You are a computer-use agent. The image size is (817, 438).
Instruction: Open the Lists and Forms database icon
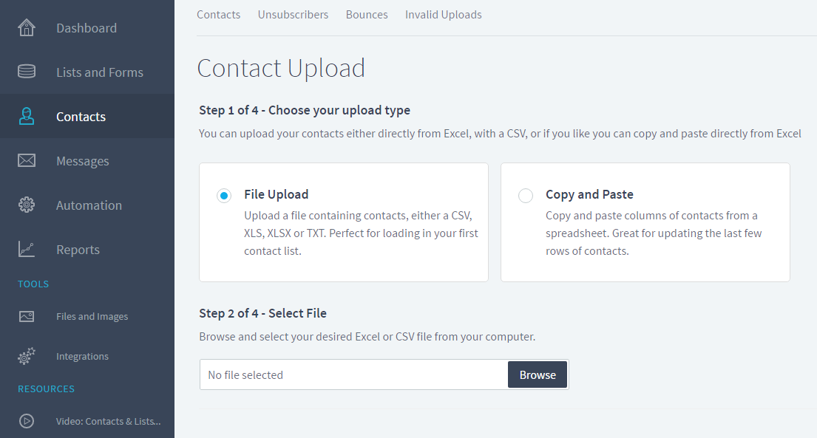pos(27,72)
